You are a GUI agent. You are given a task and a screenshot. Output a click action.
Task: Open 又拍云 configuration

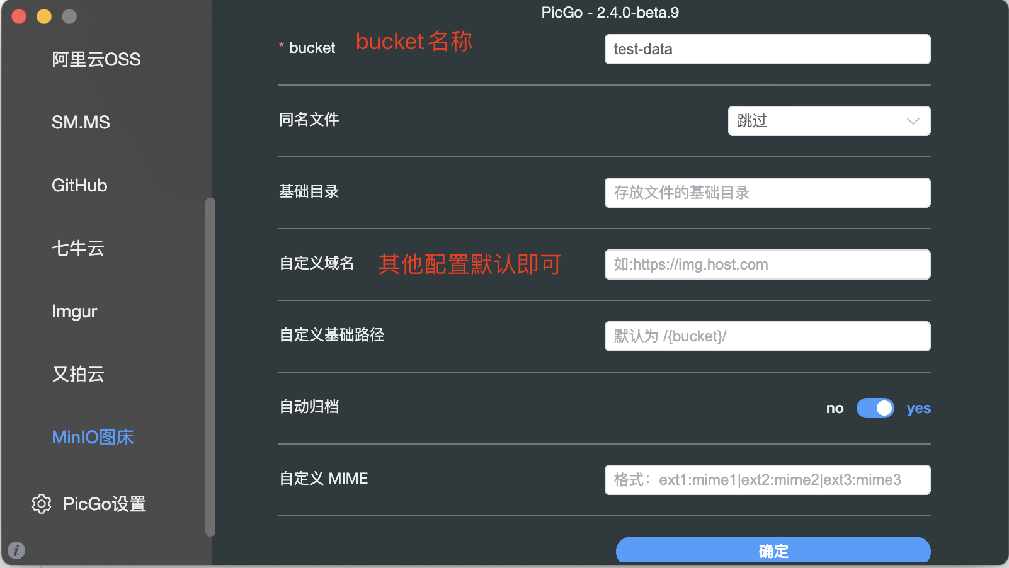(x=78, y=374)
